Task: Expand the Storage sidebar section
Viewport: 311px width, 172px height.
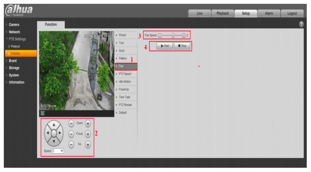Action: click(14, 68)
